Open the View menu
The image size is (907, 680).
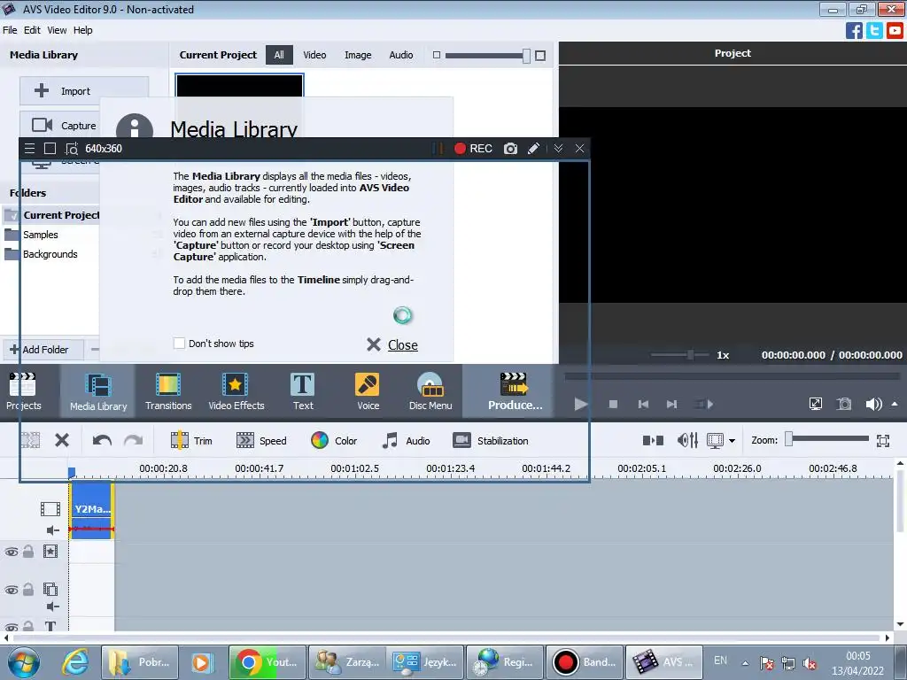pos(57,30)
